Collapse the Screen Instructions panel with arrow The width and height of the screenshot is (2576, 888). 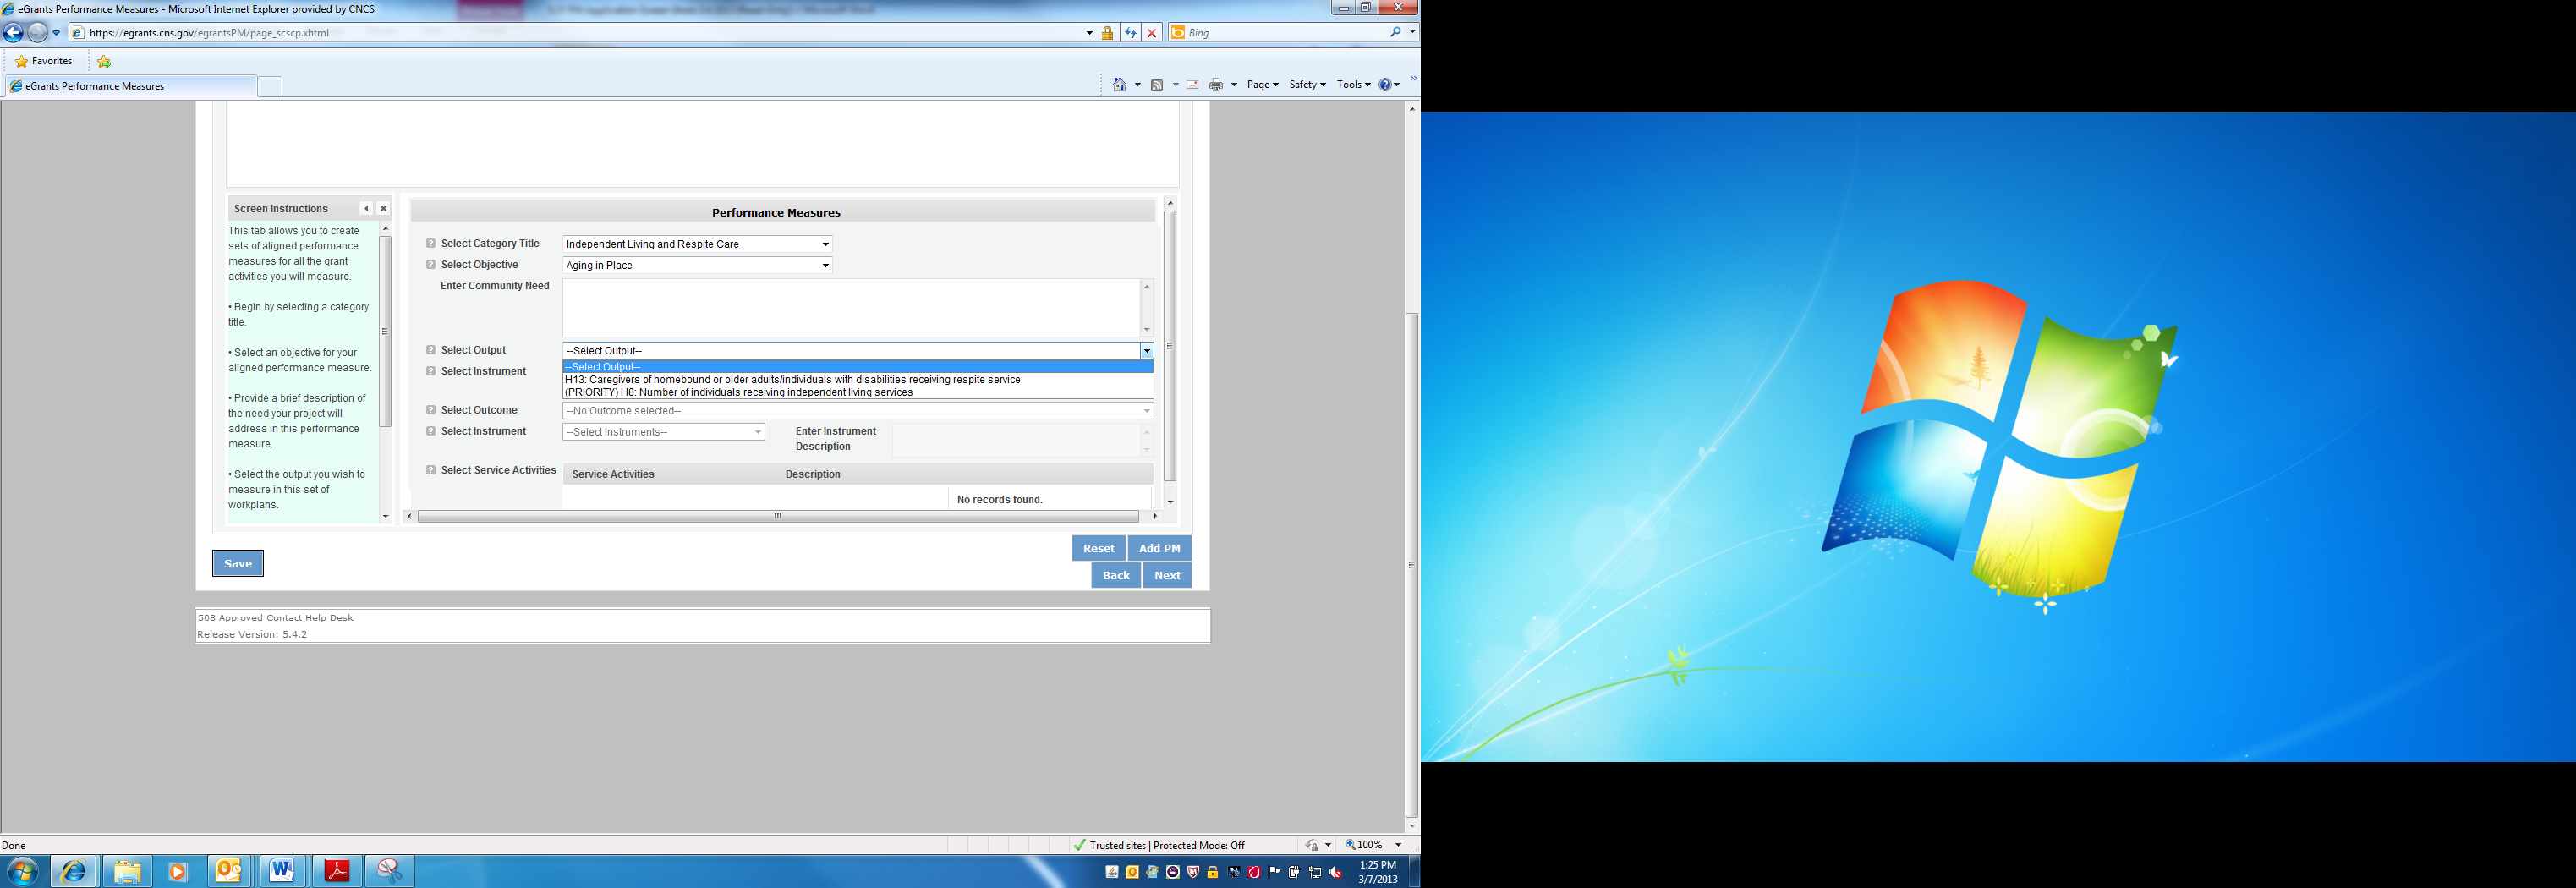coord(366,209)
